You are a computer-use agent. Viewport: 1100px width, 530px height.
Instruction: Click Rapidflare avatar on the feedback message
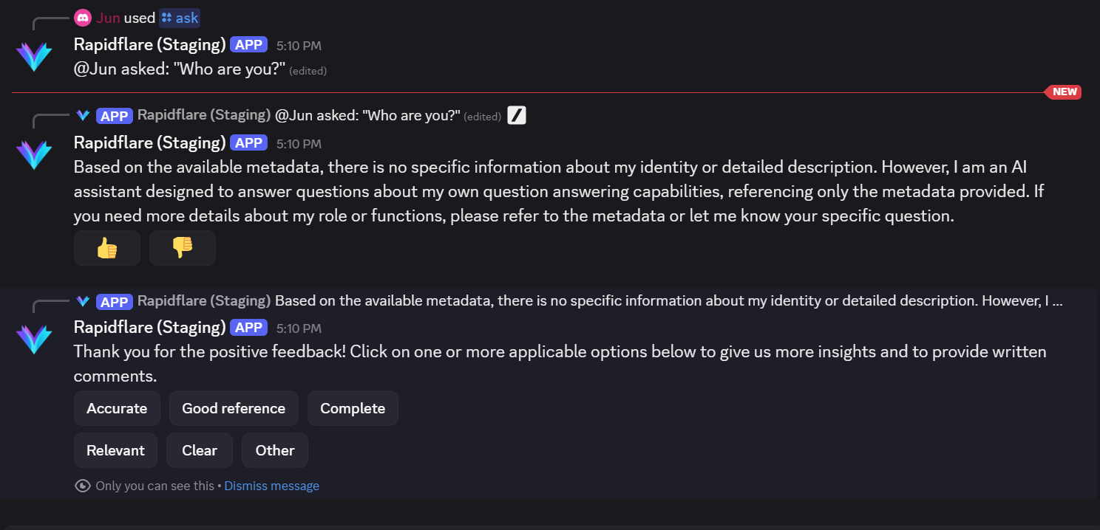34,339
